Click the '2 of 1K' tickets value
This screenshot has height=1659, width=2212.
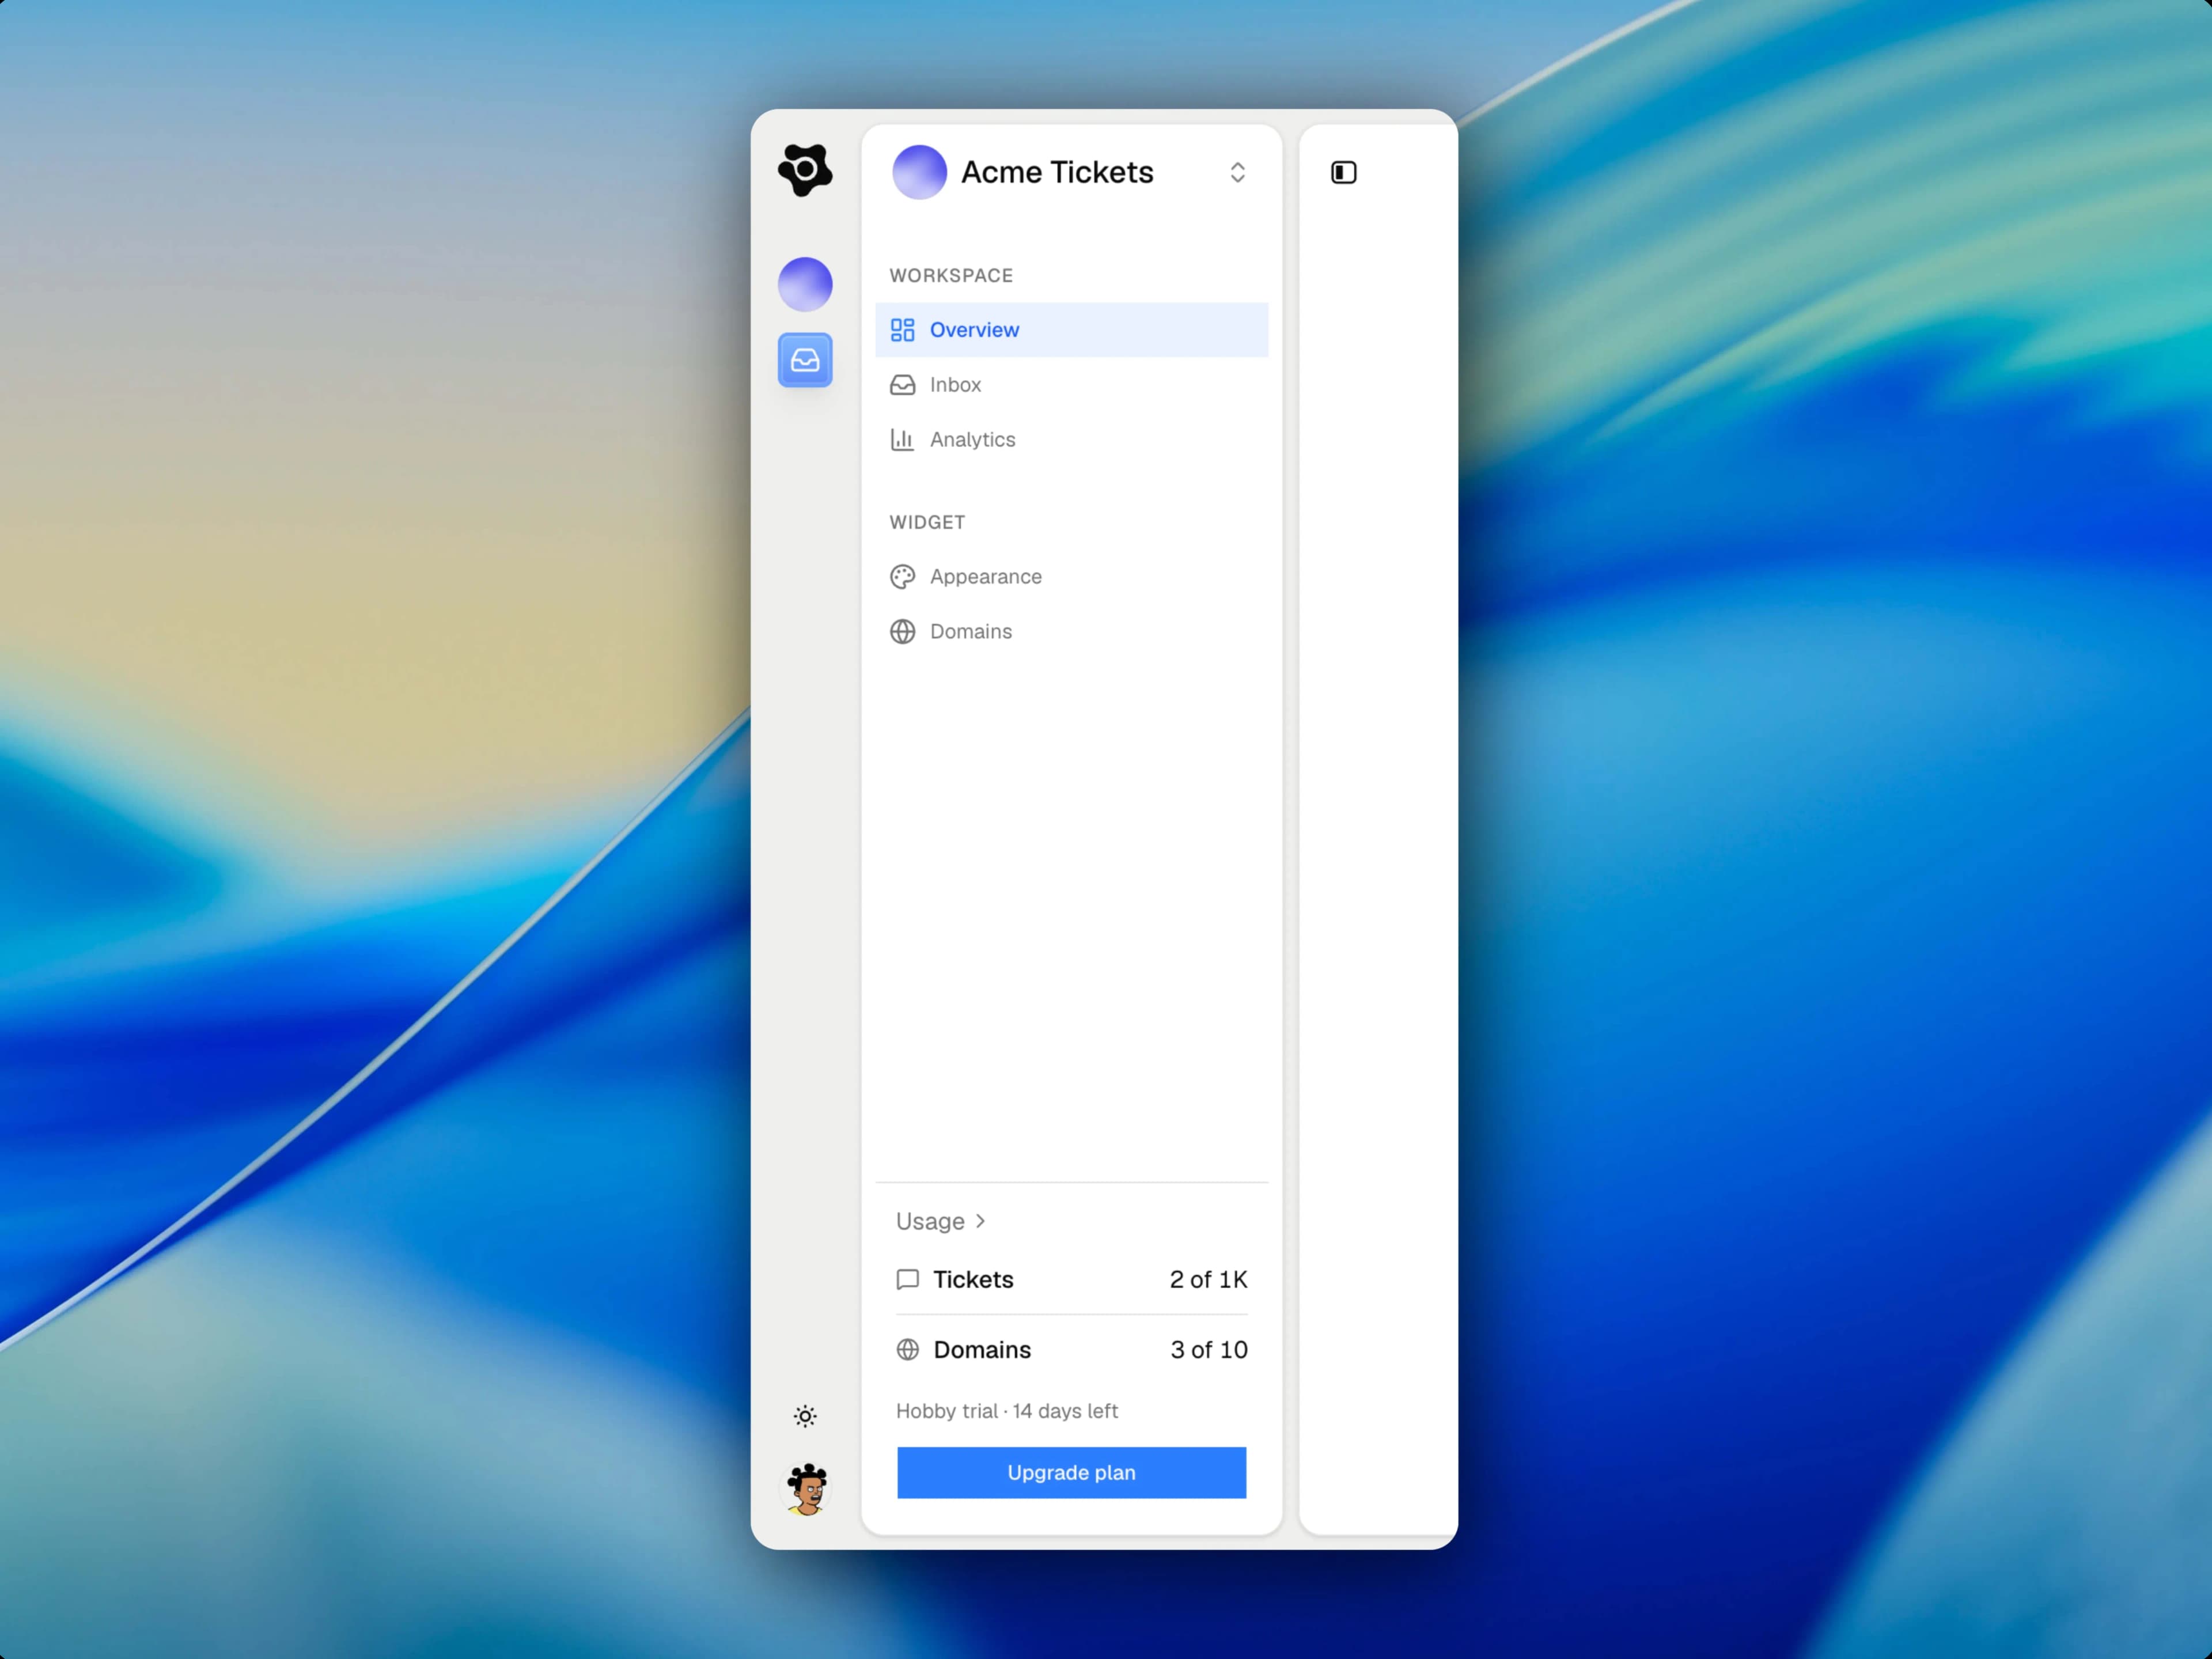point(1208,1280)
